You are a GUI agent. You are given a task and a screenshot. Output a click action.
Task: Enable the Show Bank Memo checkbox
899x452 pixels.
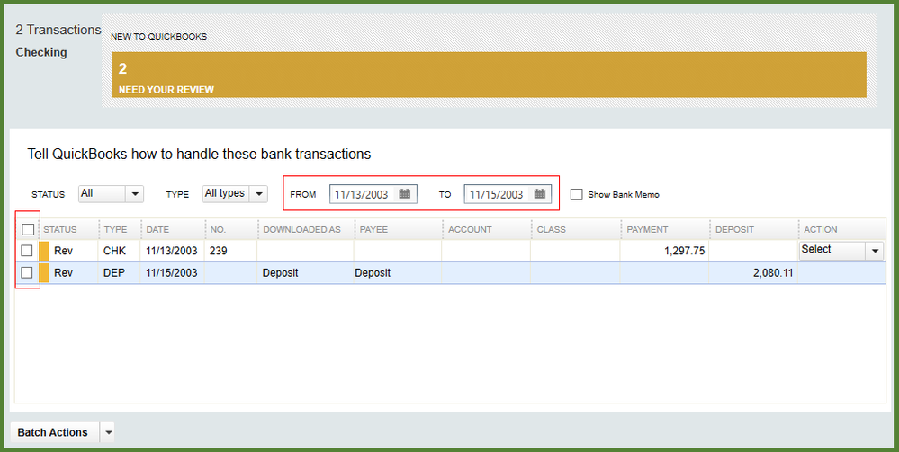click(x=576, y=194)
